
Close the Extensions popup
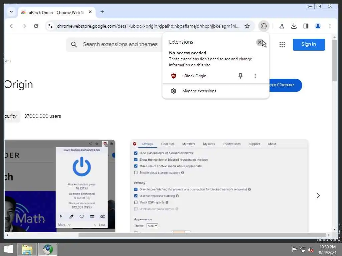tap(260, 42)
